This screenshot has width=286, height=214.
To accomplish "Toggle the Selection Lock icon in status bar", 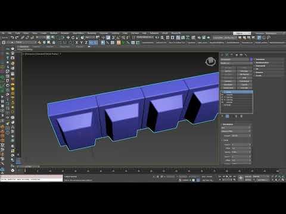I will (158, 177).
